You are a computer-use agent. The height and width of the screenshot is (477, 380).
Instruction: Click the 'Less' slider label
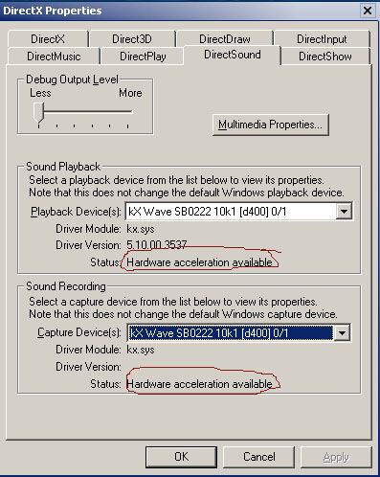point(40,93)
